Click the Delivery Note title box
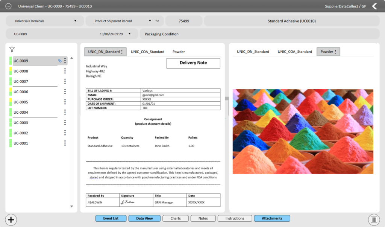 tap(193, 63)
